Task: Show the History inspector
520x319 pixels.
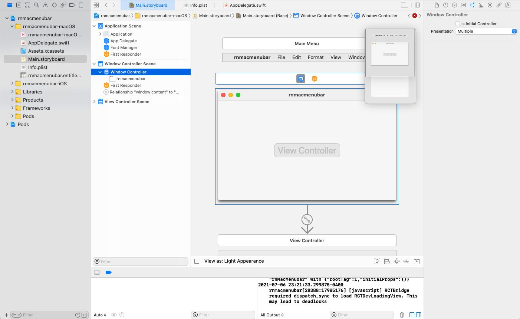Action: [445, 5]
